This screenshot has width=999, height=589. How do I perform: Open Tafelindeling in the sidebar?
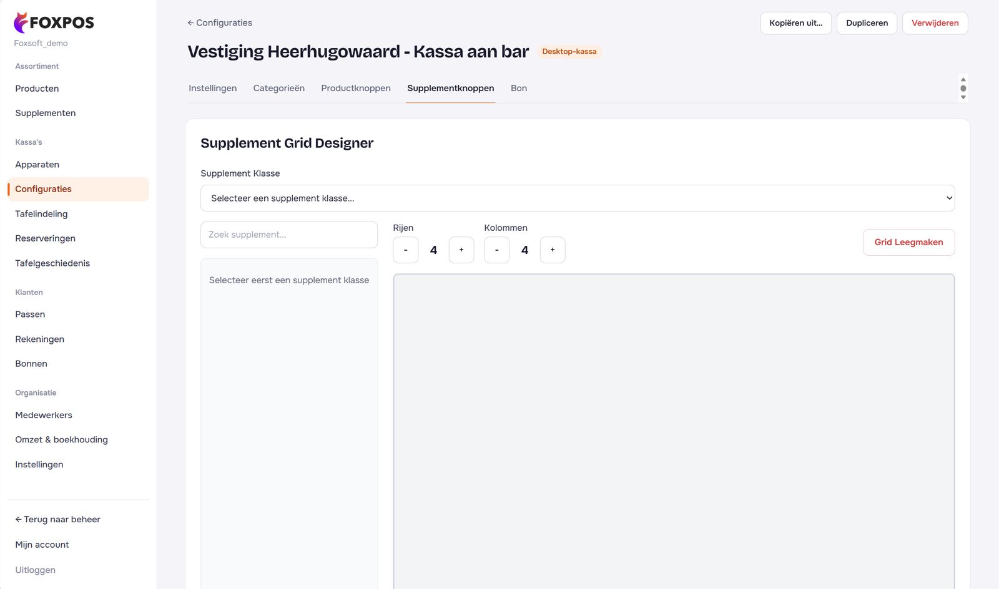pyautogui.click(x=78, y=214)
